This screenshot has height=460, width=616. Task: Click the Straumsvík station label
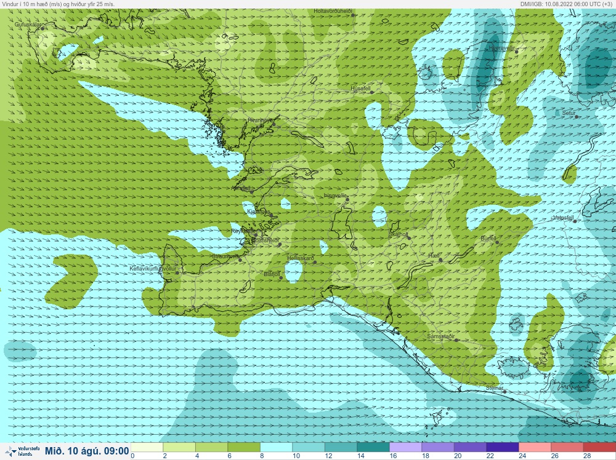(225, 256)
